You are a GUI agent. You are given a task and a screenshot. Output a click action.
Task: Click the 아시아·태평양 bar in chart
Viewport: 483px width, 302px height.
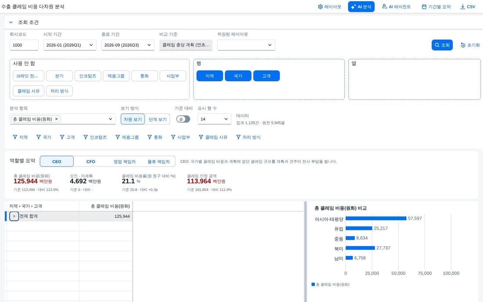pos(376,218)
